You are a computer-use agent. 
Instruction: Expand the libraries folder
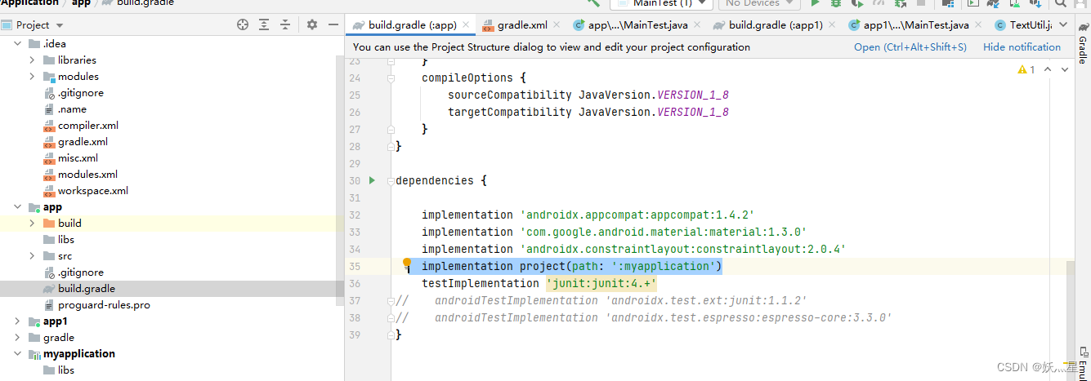[x=32, y=60]
